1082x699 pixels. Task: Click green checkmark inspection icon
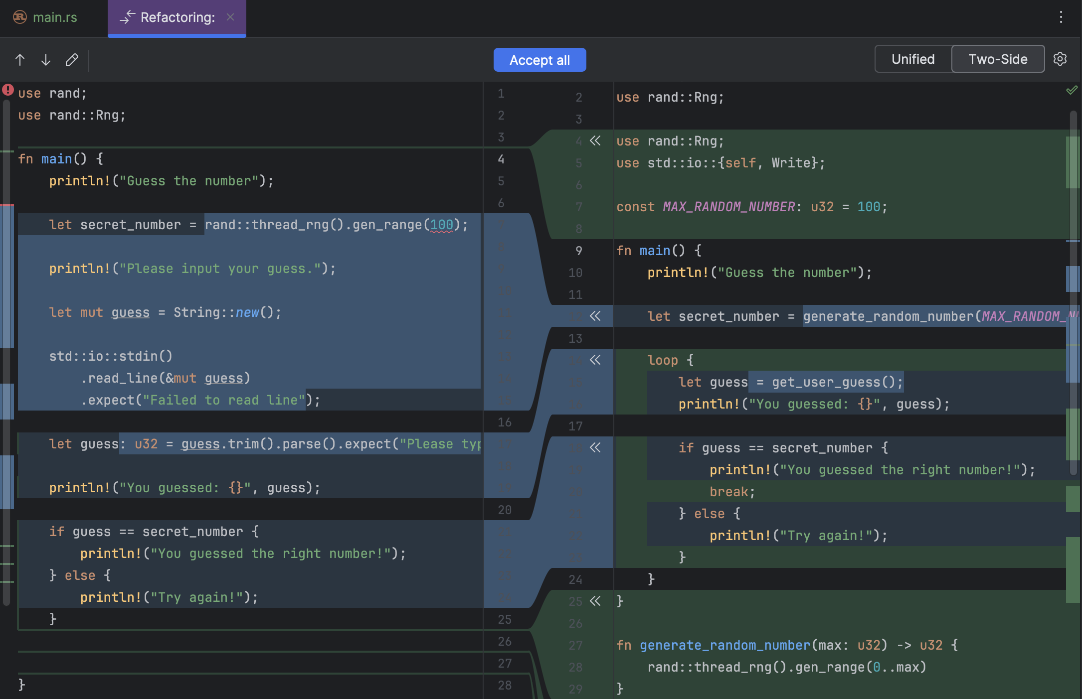tap(1071, 90)
